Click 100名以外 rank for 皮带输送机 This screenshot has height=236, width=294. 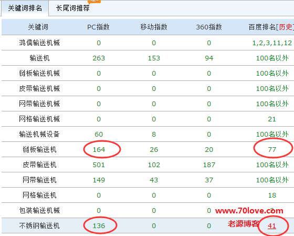click(272, 165)
